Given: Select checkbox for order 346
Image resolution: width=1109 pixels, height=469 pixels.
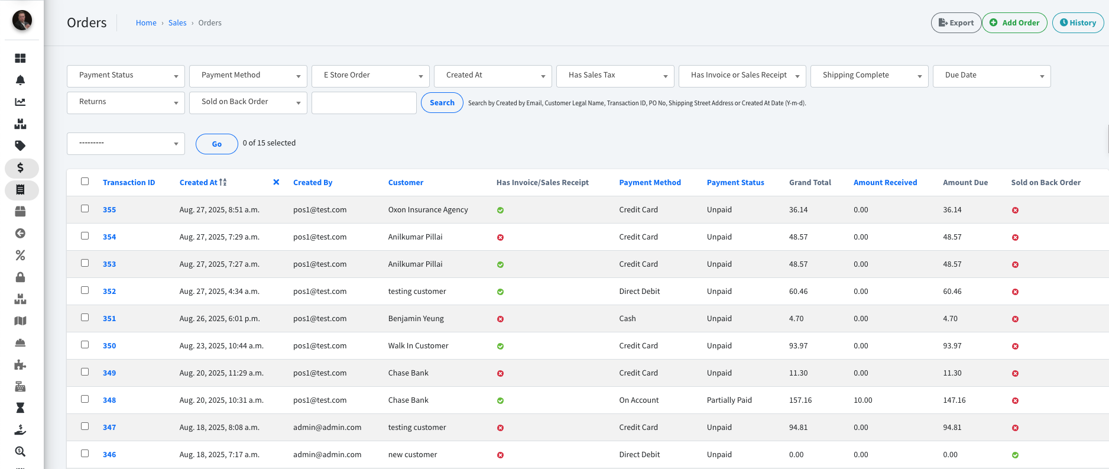Looking at the screenshot, I should [85, 454].
